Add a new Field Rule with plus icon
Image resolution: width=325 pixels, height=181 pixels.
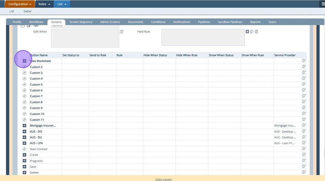pyautogui.click(x=247, y=32)
